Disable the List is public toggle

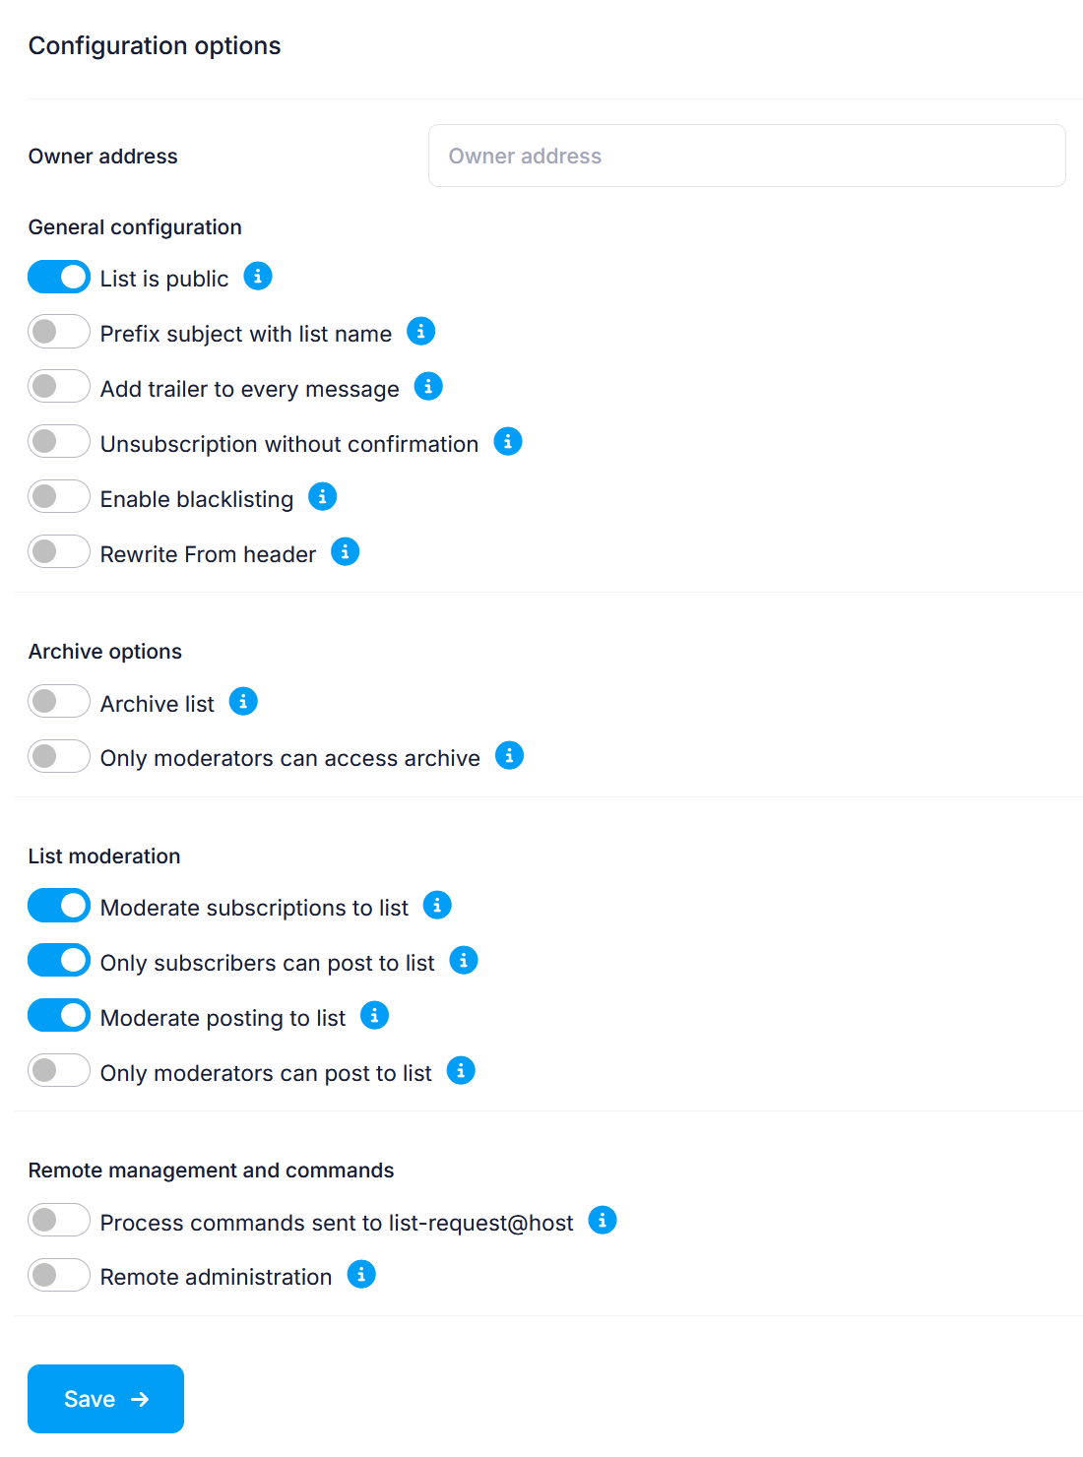tap(58, 277)
